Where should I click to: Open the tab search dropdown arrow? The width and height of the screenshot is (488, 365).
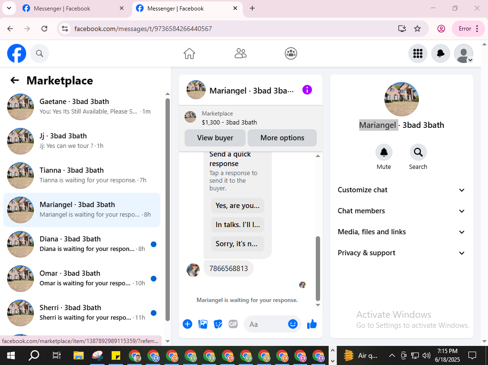(9, 9)
